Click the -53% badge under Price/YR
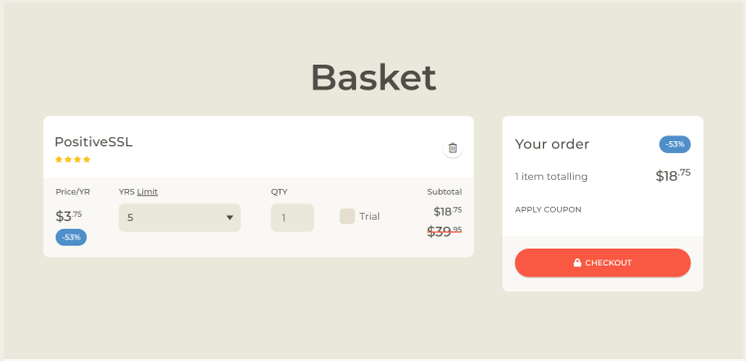The height and width of the screenshot is (361, 746). (x=71, y=238)
